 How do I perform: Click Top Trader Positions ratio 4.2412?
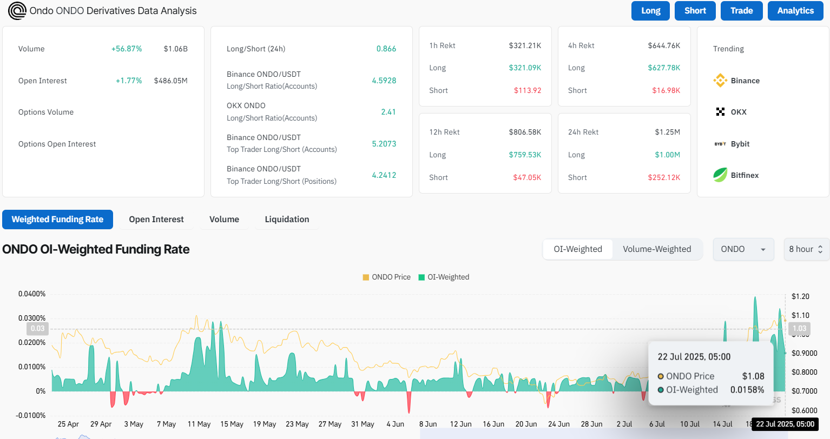[384, 175]
